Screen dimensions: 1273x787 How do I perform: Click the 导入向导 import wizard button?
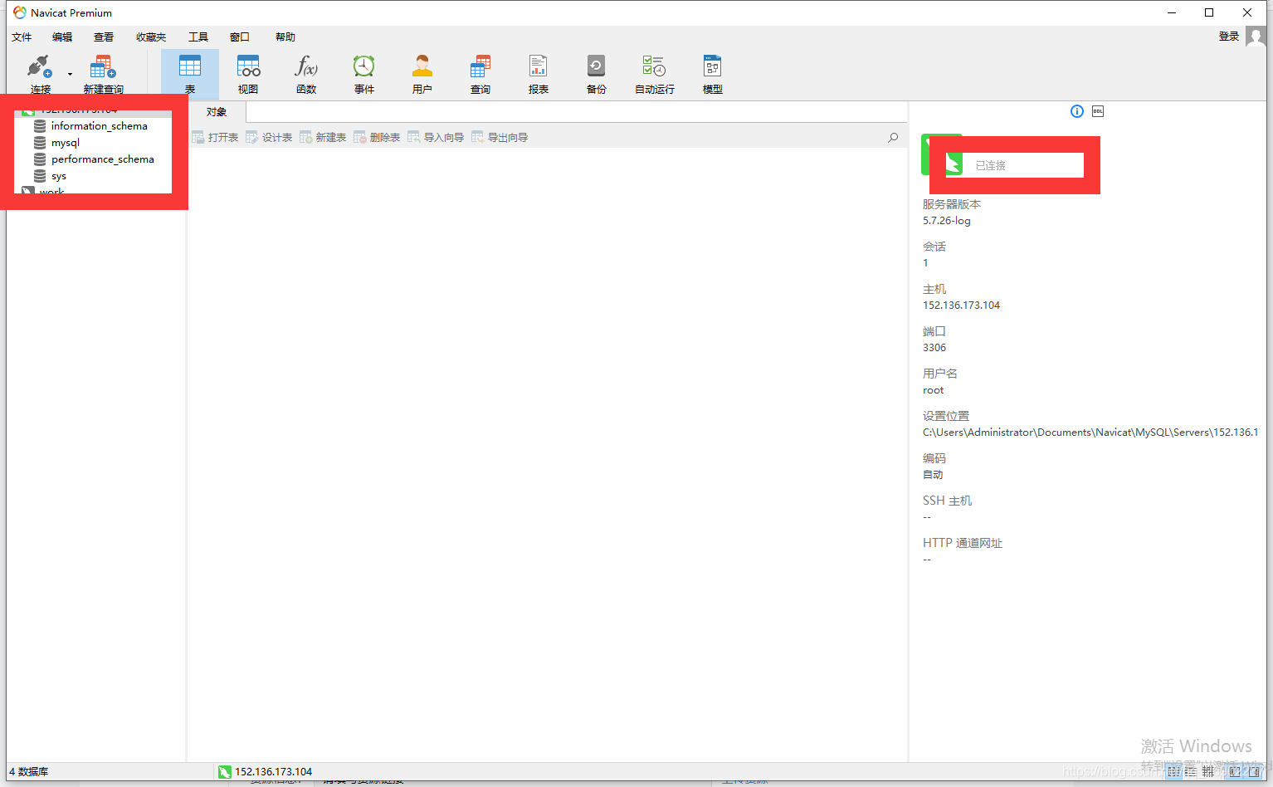[436, 137]
